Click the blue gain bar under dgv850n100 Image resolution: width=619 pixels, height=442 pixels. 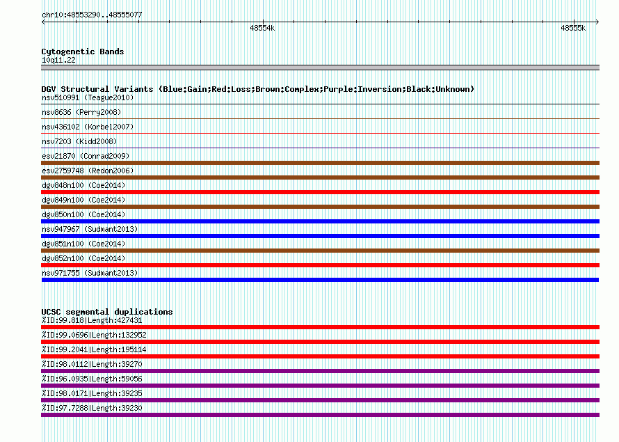click(320, 221)
